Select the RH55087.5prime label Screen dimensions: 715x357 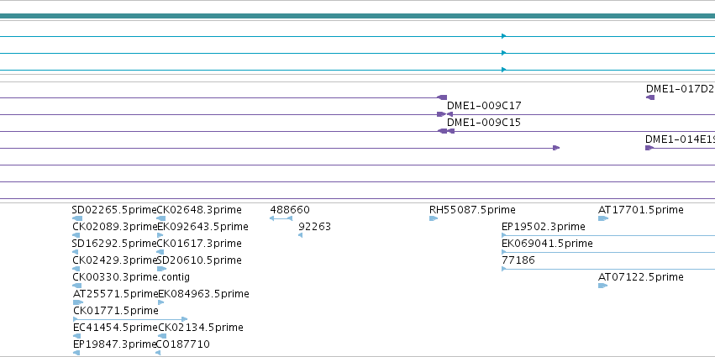[472, 210]
